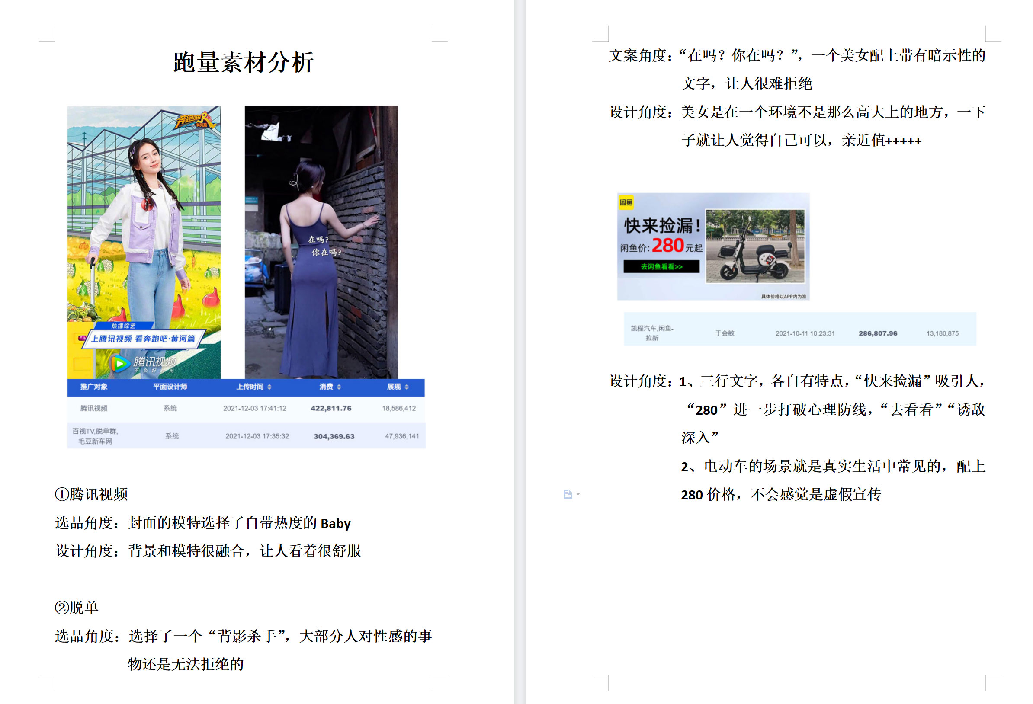Click the value 47,936,141
This screenshot has width=1033, height=704.
pyautogui.click(x=402, y=436)
